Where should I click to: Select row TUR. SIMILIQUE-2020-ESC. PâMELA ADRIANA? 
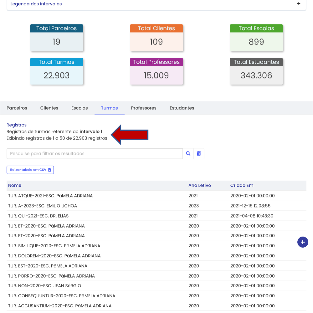[x=156, y=246]
